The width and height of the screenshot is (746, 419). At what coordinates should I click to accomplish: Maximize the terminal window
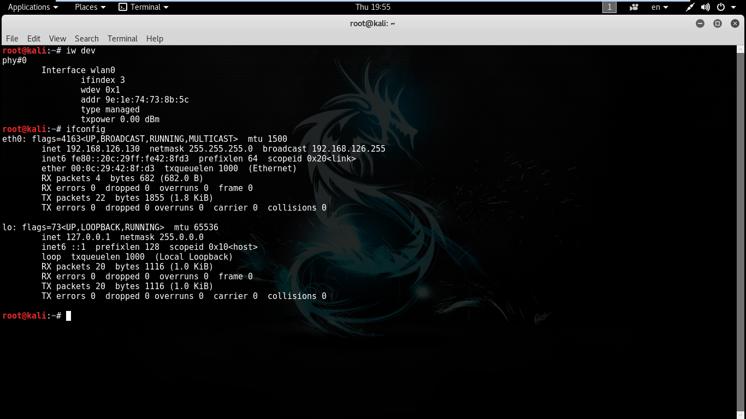(718, 23)
